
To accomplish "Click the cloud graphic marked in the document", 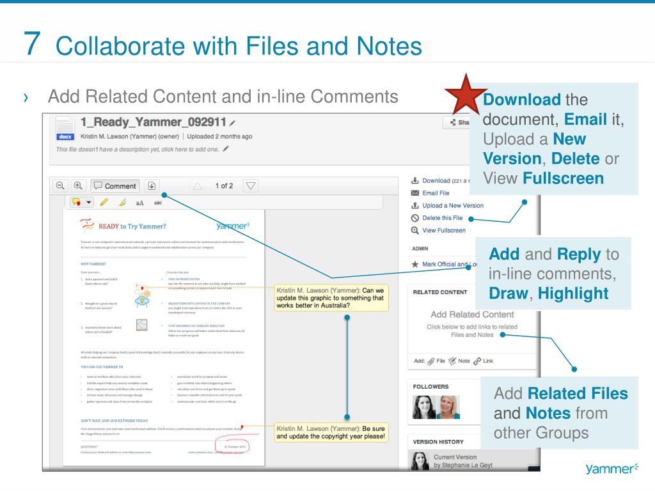I will [x=142, y=300].
